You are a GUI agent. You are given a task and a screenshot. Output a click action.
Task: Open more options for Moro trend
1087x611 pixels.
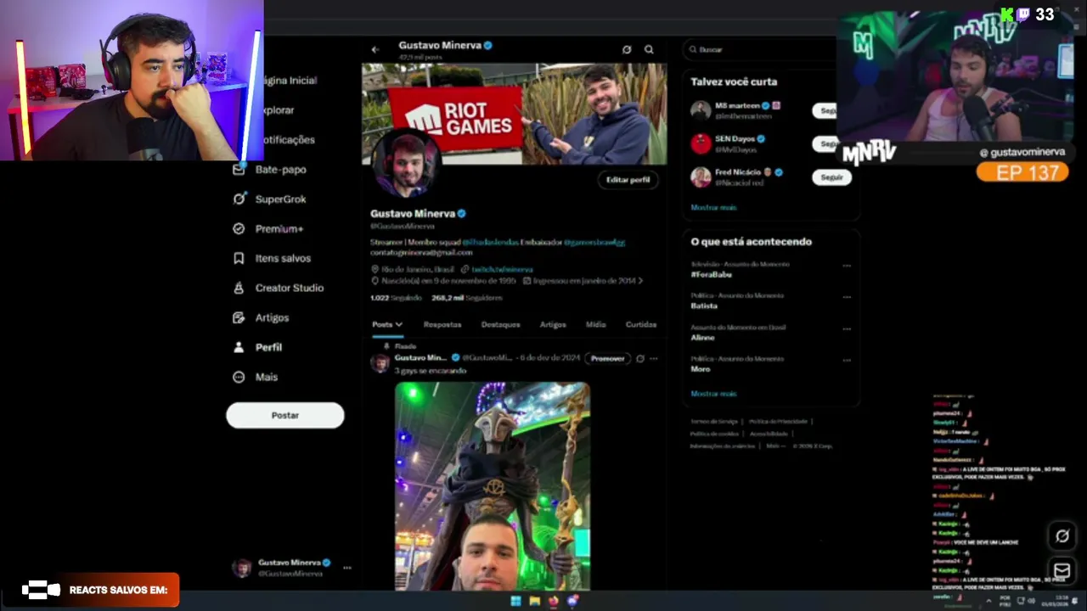click(847, 360)
